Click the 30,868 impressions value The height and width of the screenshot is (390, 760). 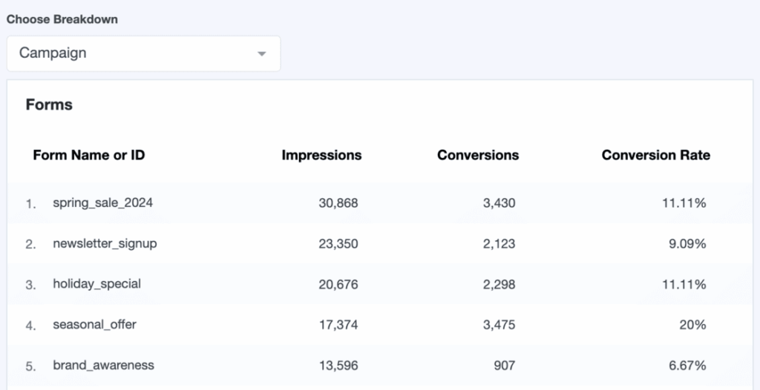[x=338, y=202]
